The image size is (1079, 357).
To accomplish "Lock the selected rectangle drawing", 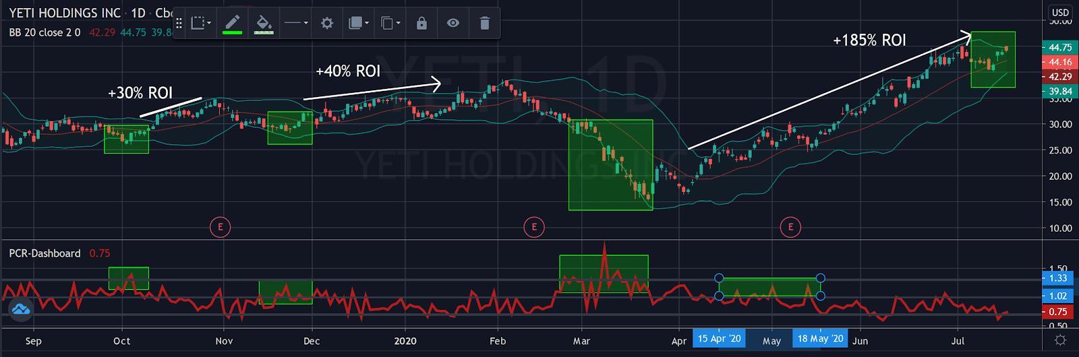I will click(x=421, y=24).
